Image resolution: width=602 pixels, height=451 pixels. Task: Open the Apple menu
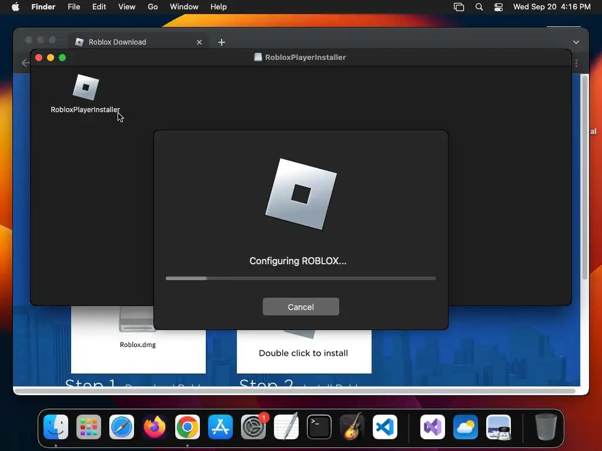[x=15, y=6]
